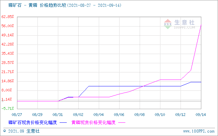Click the magenta legend line sample
Viewport: 218px width, 136px height.
122,123
